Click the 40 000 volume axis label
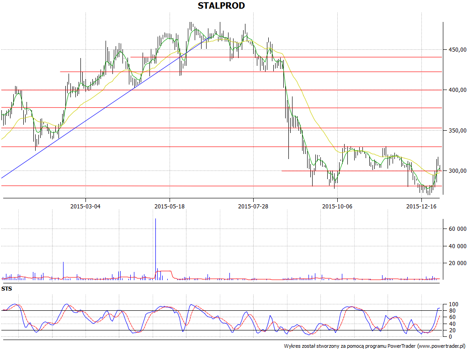Viewport: 468px width, 351px height. coord(457,246)
